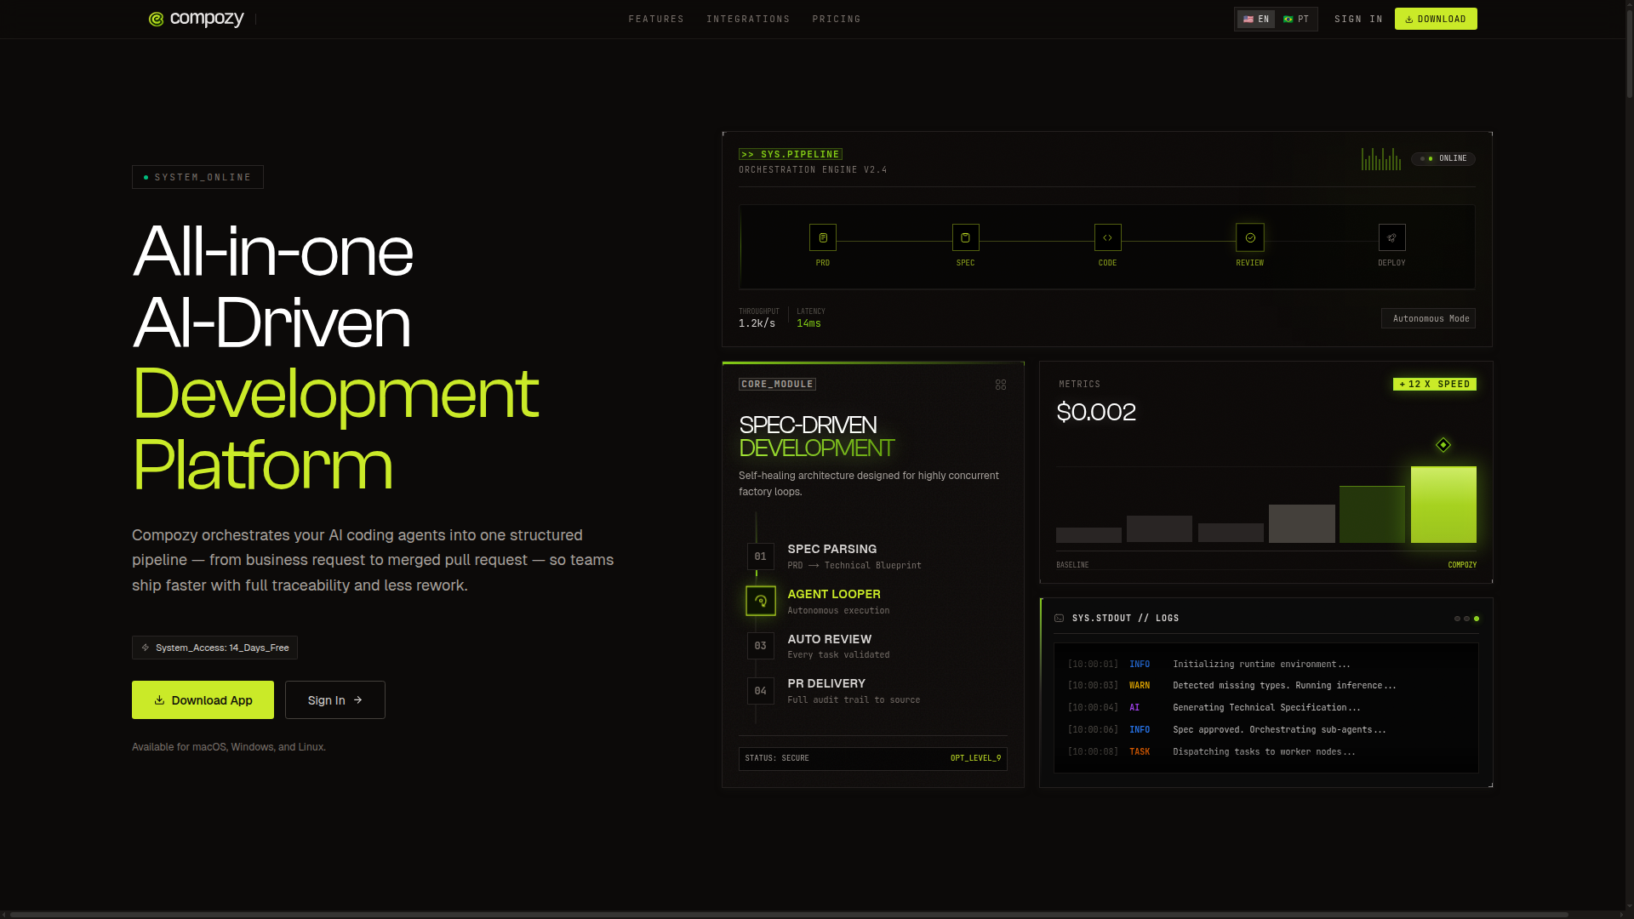Image resolution: width=1634 pixels, height=919 pixels.
Task: Click diamond marker above Compozy bar
Action: coord(1443,445)
